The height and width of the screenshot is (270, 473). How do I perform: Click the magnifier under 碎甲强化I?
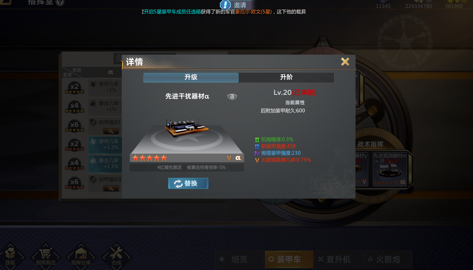pos(111,131)
